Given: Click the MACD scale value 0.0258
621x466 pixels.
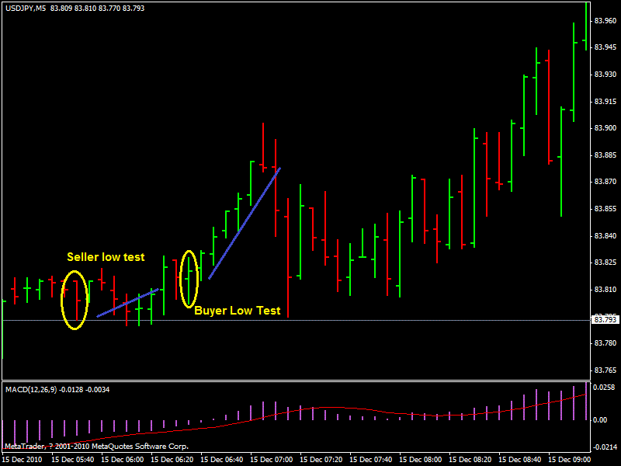Looking at the screenshot, I should click(x=604, y=387).
